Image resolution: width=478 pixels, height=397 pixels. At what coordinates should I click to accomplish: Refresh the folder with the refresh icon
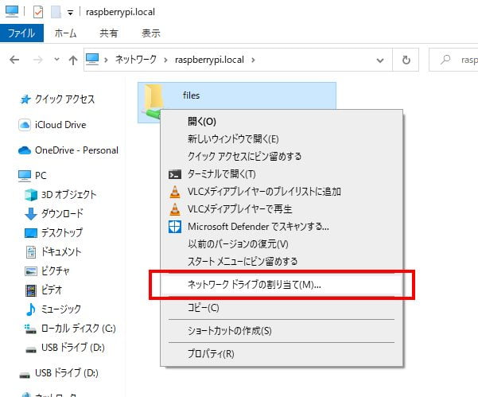[406, 60]
